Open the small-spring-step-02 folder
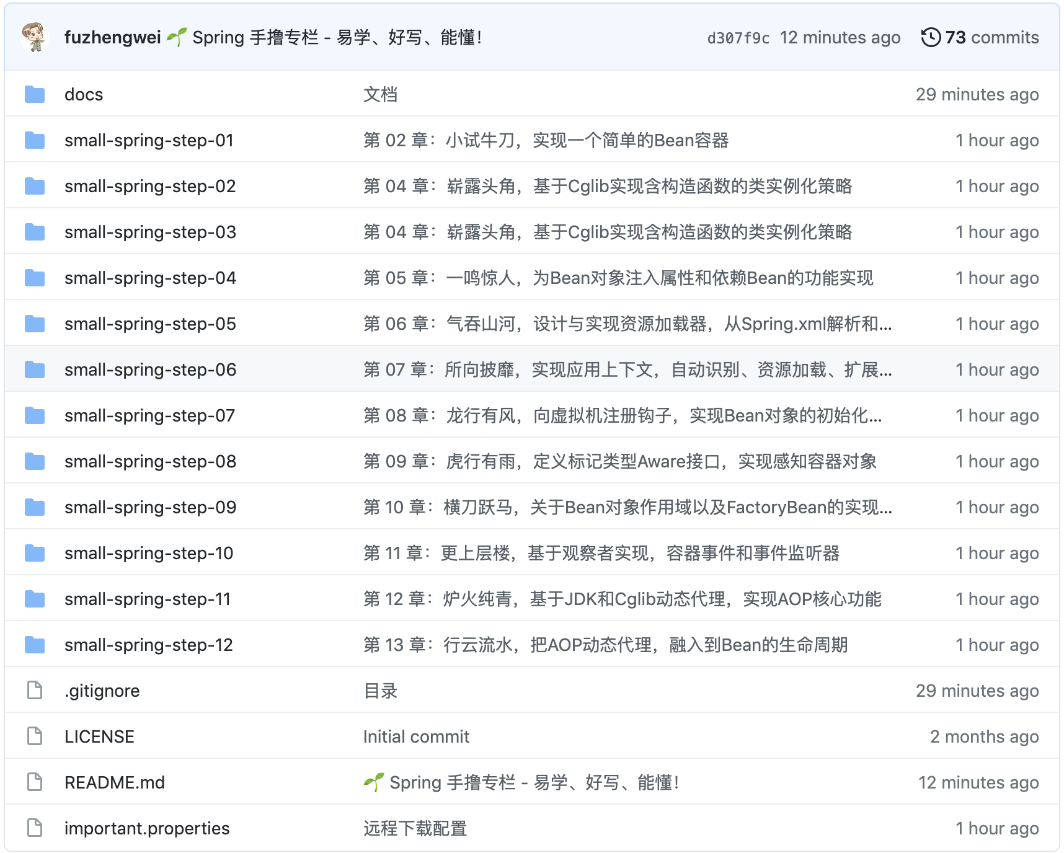The image size is (1064, 853). (x=150, y=186)
